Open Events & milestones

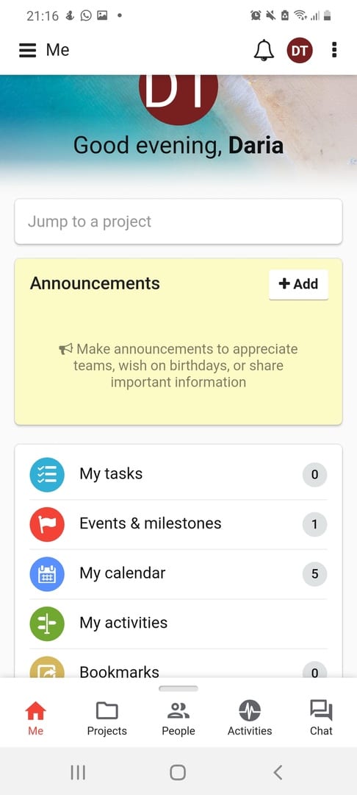tap(178, 524)
